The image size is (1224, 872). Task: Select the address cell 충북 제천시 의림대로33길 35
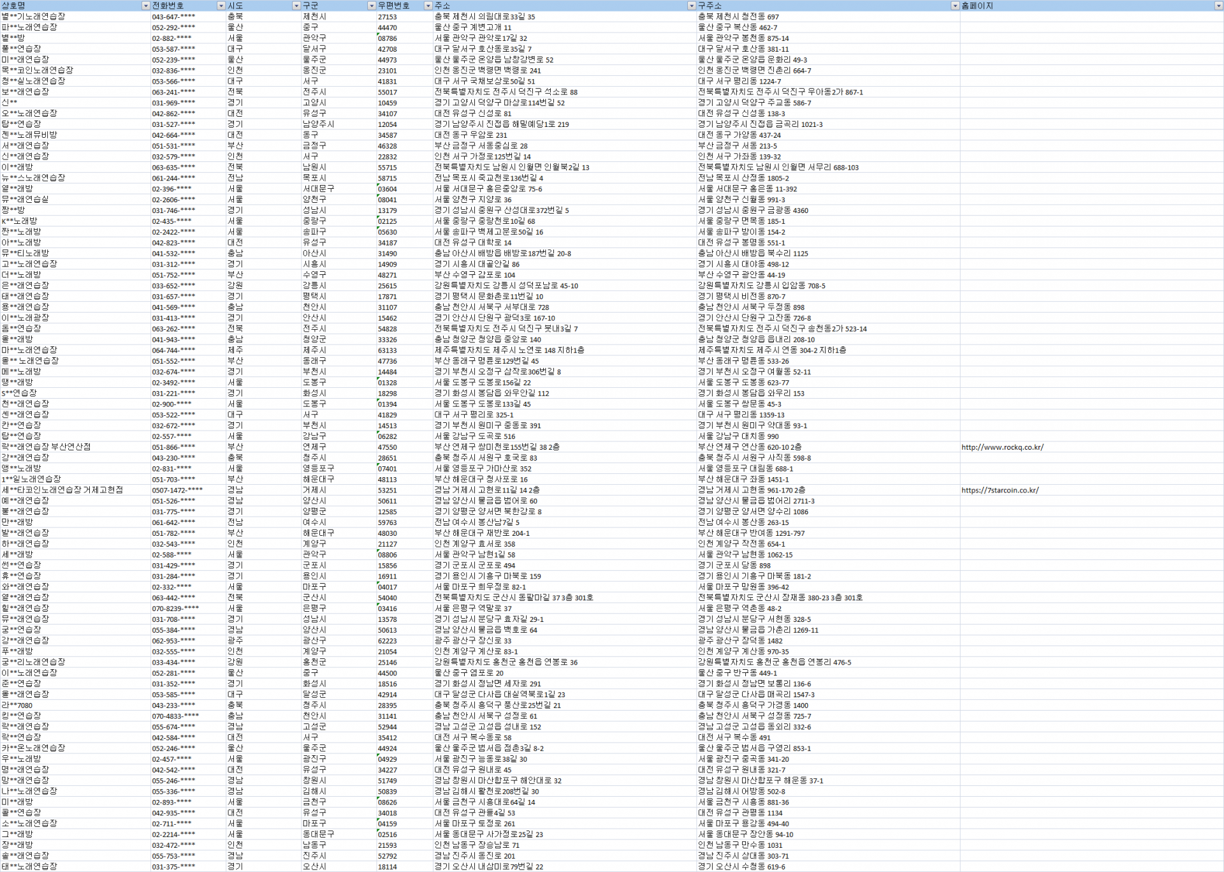(x=484, y=17)
